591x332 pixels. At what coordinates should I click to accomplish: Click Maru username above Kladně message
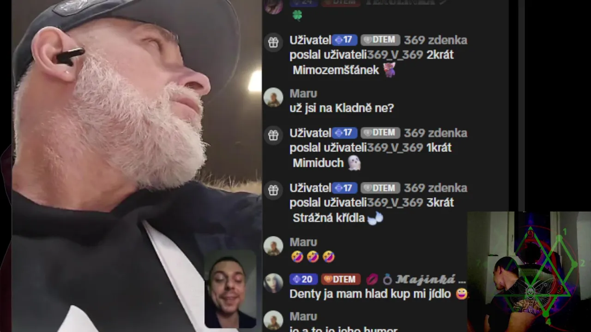tap(303, 94)
